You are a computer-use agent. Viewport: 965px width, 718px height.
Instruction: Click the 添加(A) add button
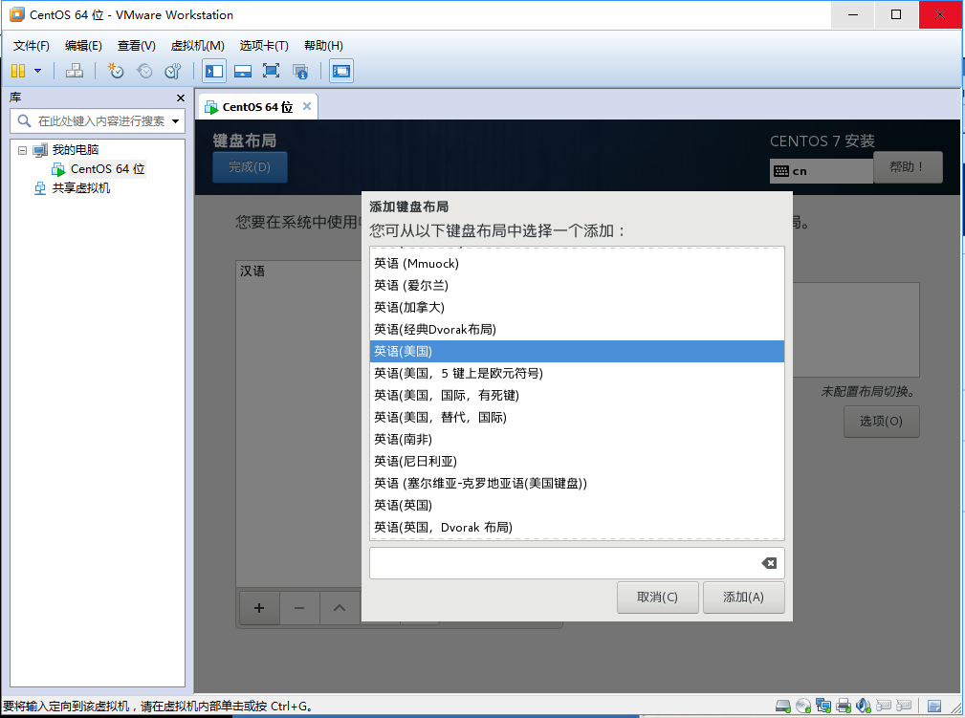coord(743,598)
